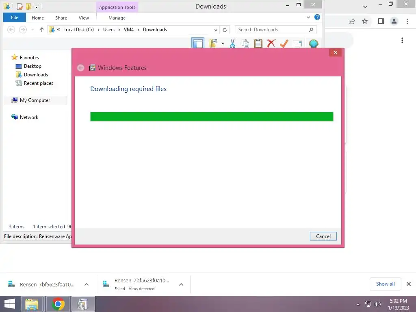Click the teal shell icon in Explorer toolbar

click(313, 43)
